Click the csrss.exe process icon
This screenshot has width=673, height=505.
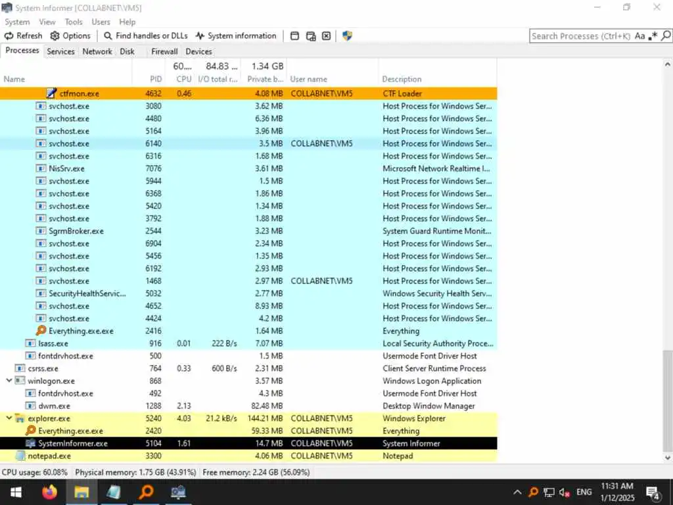[x=20, y=368]
